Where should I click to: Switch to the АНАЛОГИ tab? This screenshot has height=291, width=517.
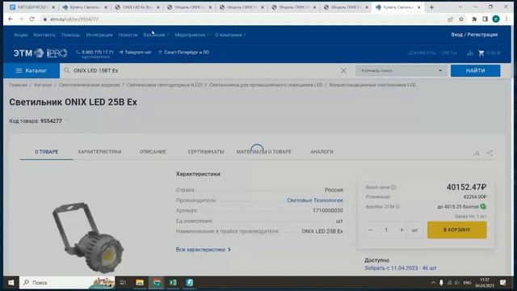322,152
